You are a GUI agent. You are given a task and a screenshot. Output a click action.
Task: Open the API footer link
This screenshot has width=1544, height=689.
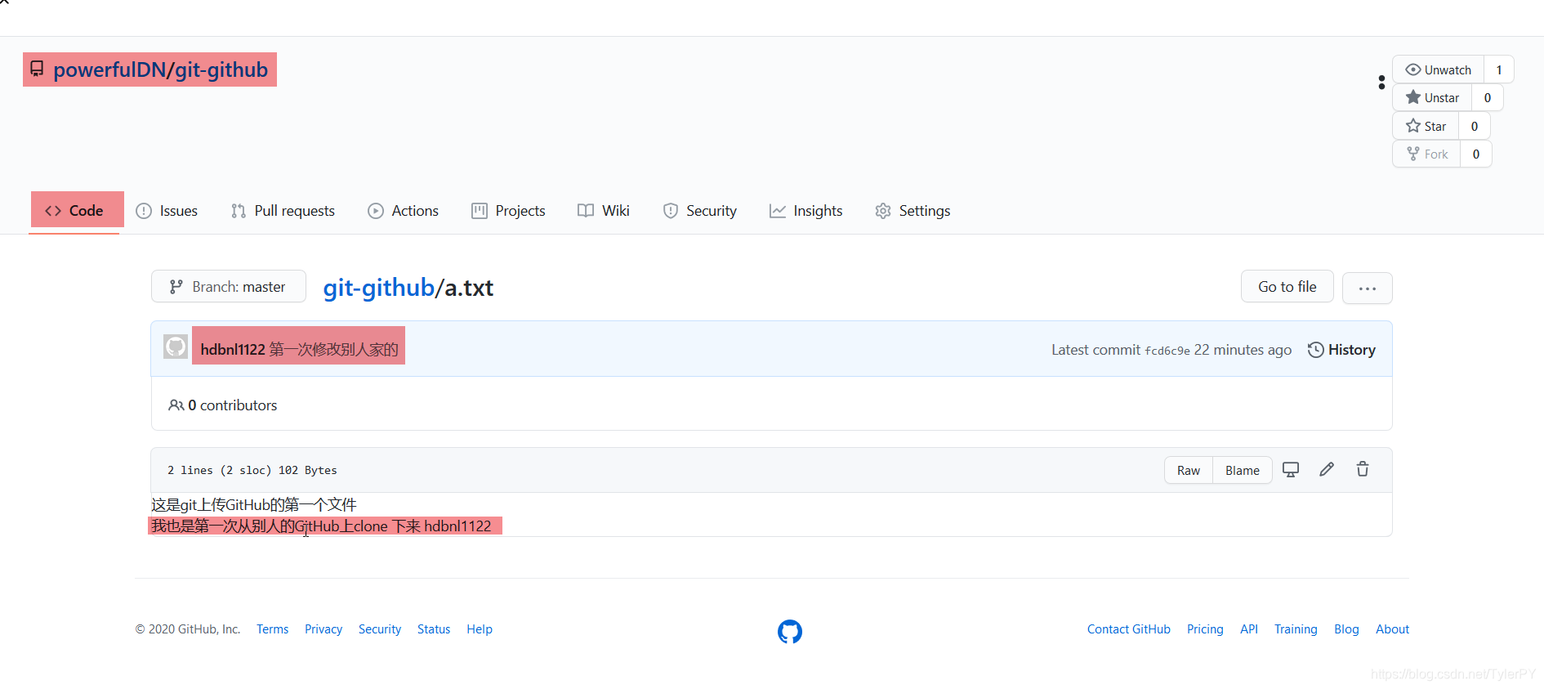click(1249, 629)
